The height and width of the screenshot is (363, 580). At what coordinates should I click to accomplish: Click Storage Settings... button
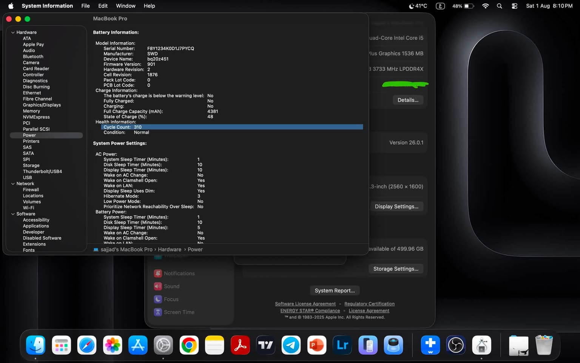click(x=396, y=269)
